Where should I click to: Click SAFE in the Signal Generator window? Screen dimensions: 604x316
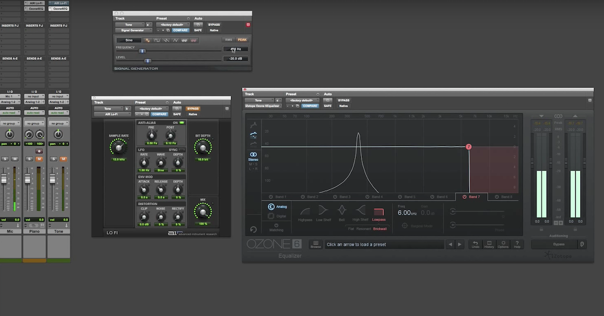click(x=198, y=30)
